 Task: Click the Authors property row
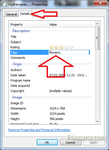click(50, 70)
